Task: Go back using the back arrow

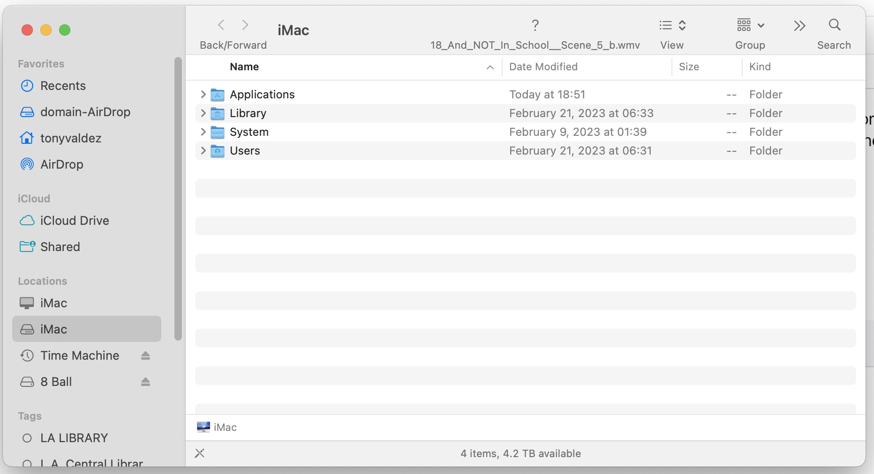Action: pyautogui.click(x=221, y=25)
